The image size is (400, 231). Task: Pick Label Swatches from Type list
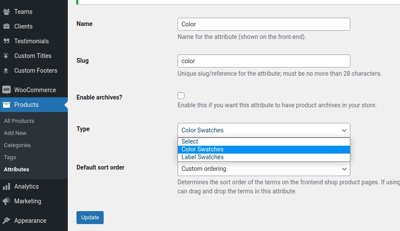(x=202, y=157)
